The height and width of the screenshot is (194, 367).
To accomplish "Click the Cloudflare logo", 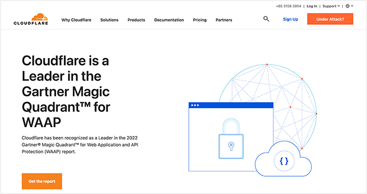I will pos(31,19).
